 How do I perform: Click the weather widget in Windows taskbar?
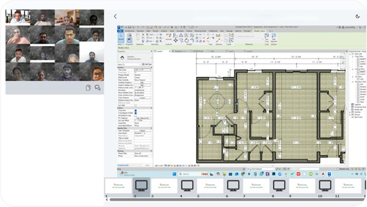pos(128,174)
